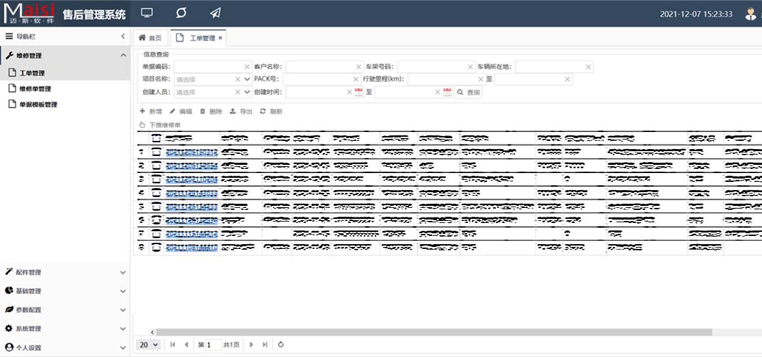Select all rows with the header checkbox
This screenshot has width=762, height=357.
157,139
